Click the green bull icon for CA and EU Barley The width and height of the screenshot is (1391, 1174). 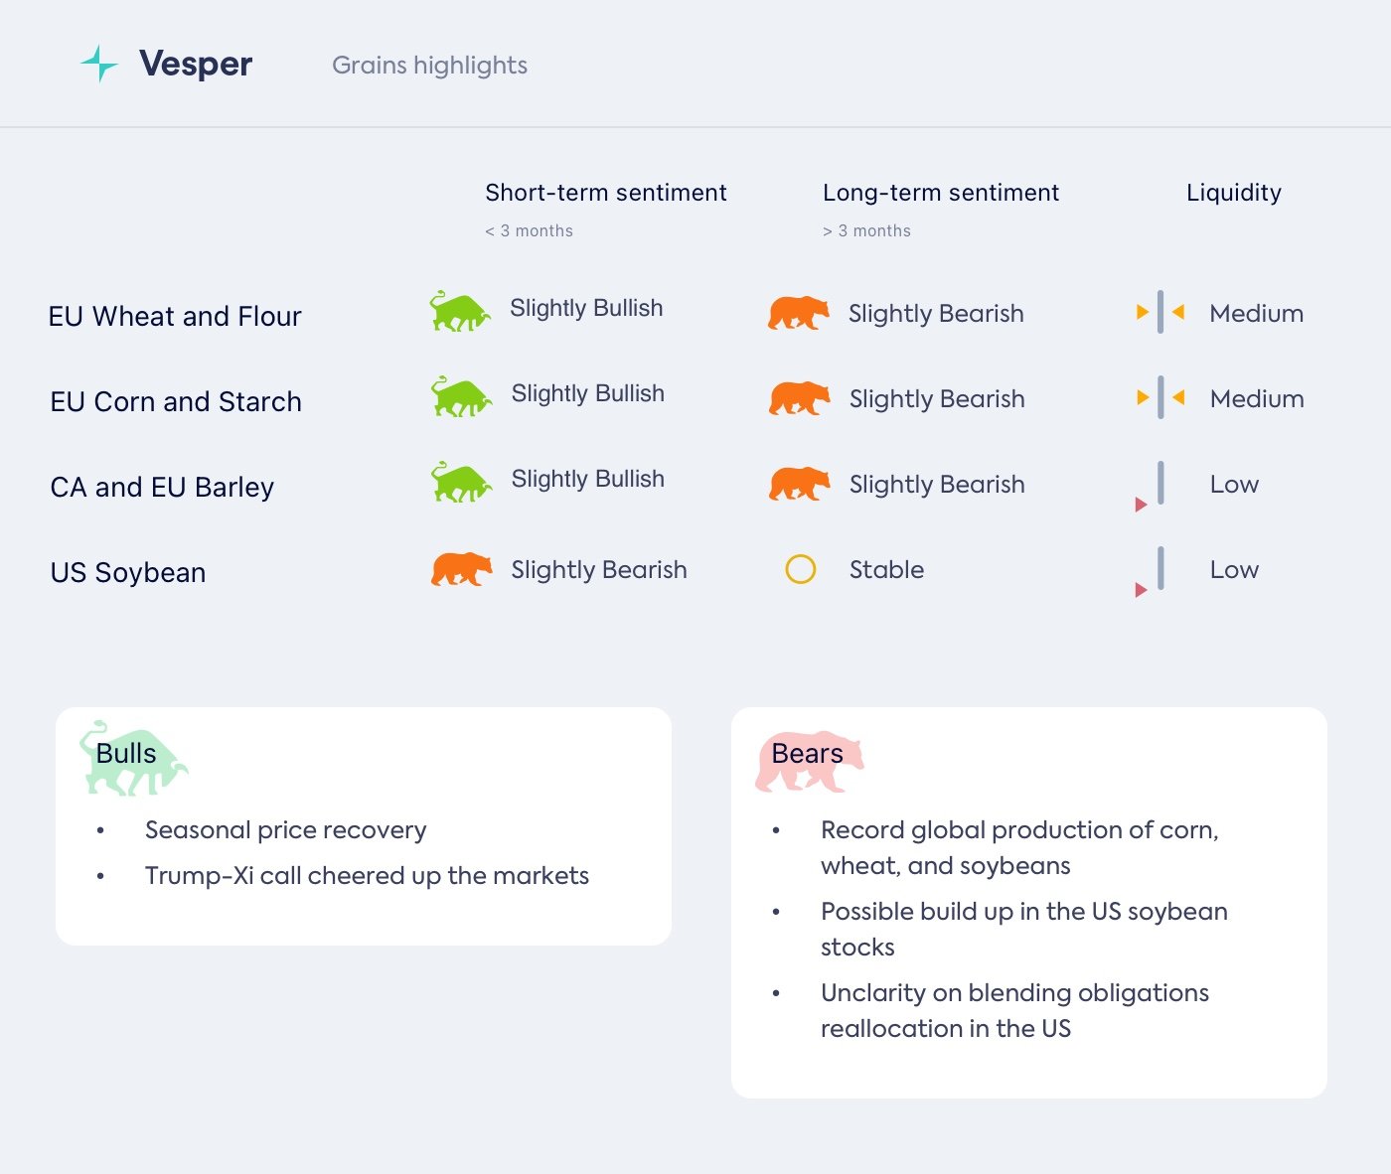coord(461,483)
